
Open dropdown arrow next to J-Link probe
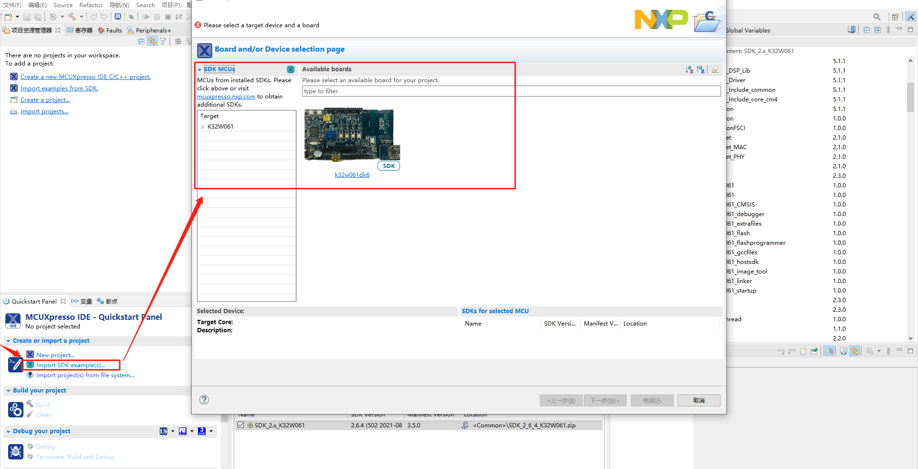pos(211,431)
